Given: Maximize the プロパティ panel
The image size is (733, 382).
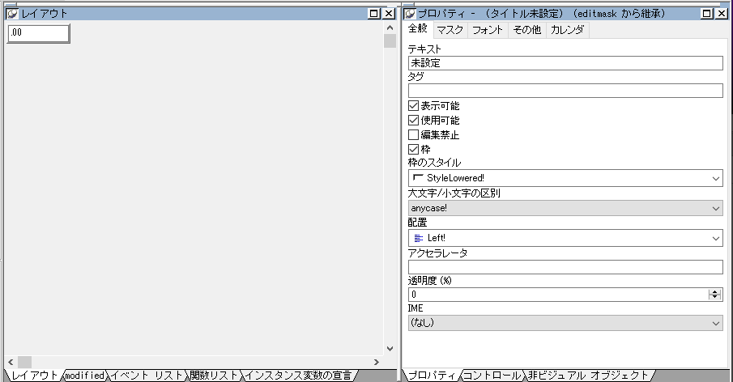Looking at the screenshot, I should (707, 14).
